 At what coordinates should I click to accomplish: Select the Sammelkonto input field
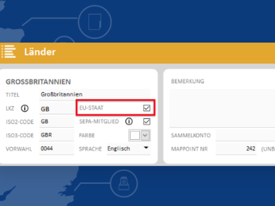pyautogui.click(x=245, y=135)
